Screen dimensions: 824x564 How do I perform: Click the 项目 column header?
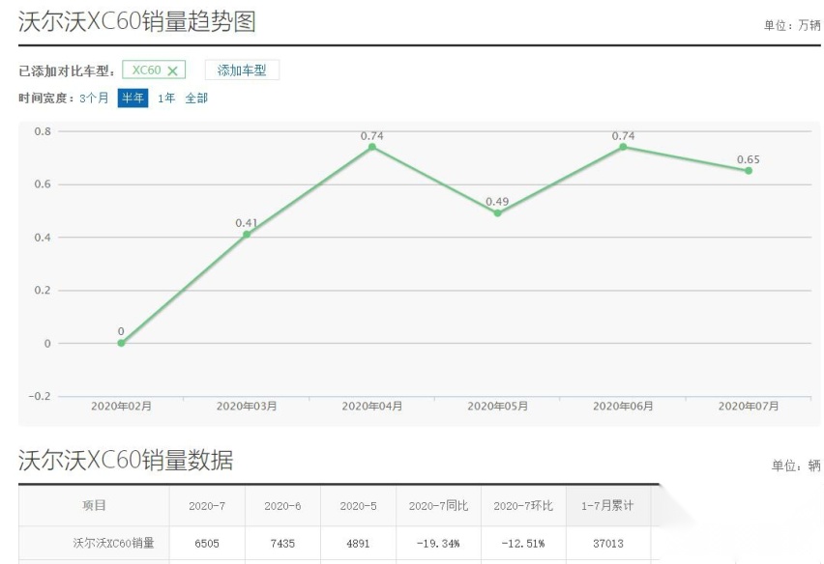pos(94,506)
